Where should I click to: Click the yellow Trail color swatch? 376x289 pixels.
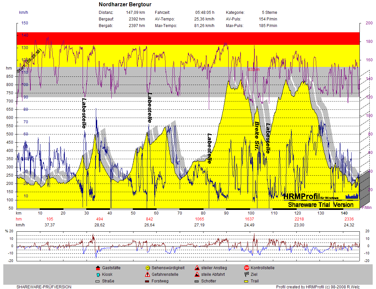point(246,281)
